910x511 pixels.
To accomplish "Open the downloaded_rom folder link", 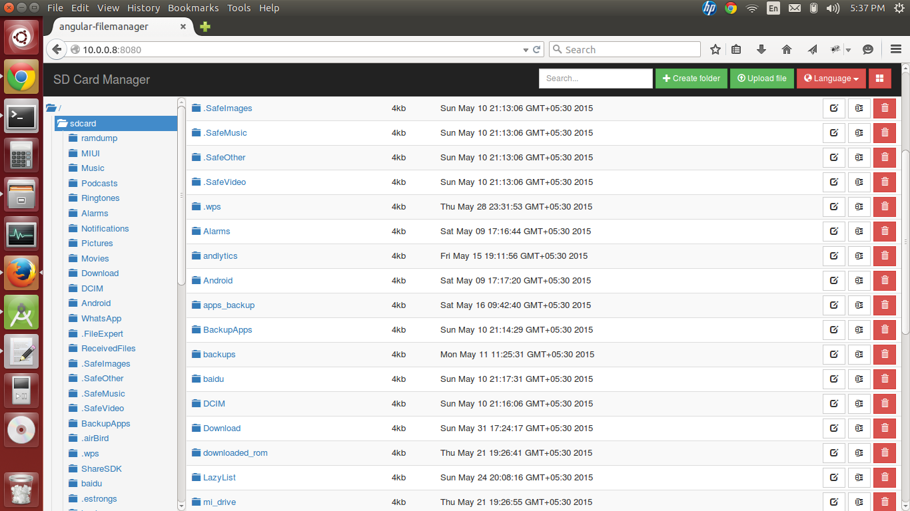I will [235, 453].
